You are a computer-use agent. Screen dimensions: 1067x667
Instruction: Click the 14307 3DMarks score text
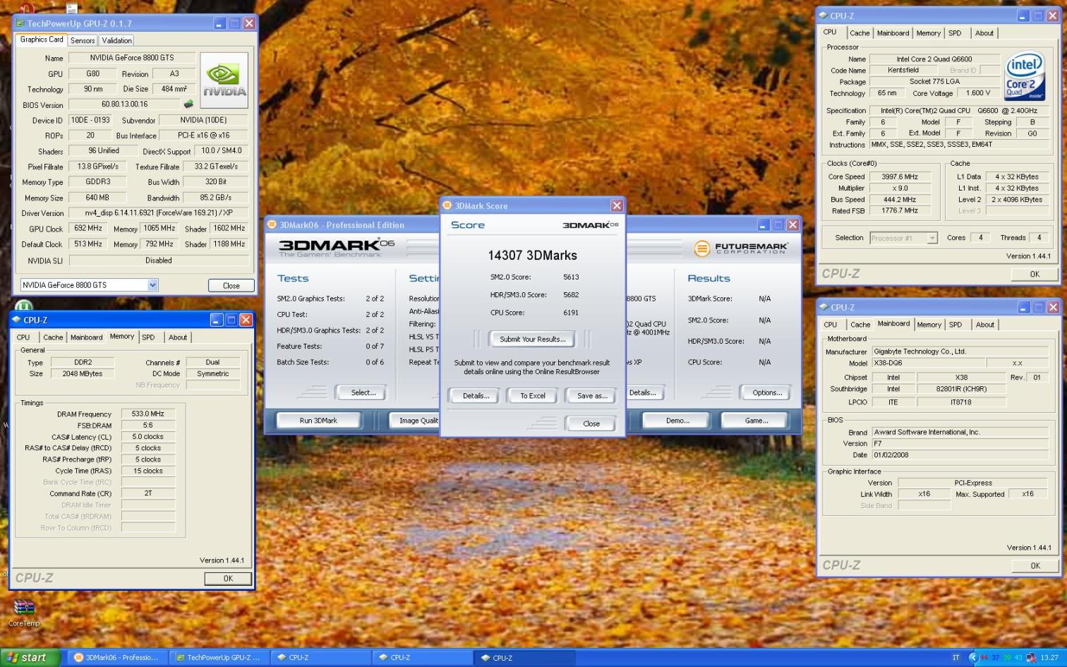click(532, 256)
